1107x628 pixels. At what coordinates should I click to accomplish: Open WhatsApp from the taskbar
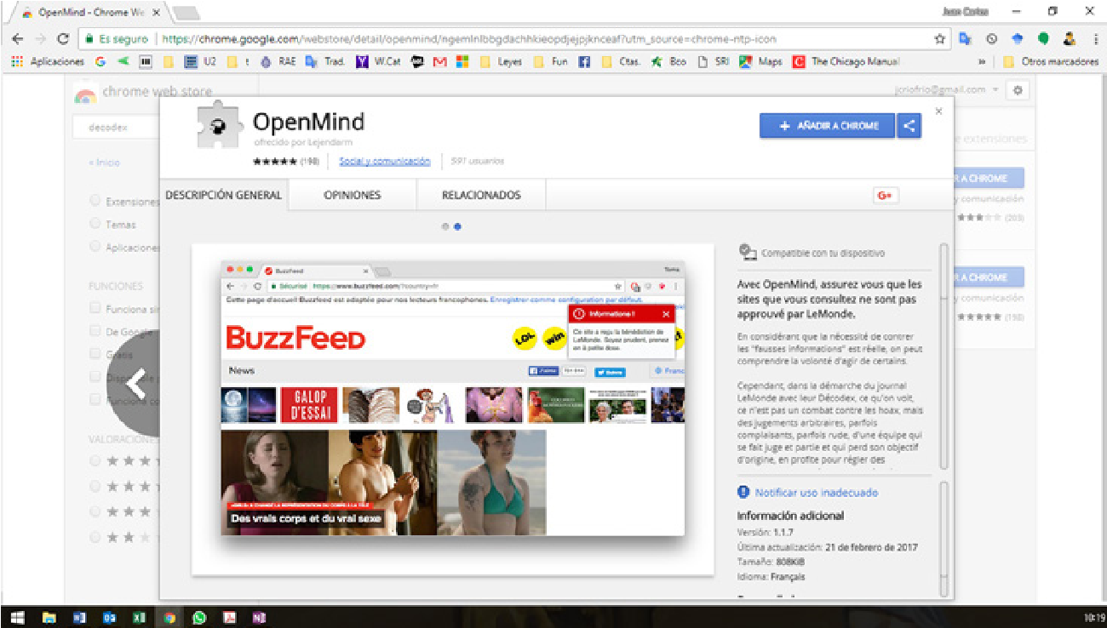point(199,618)
